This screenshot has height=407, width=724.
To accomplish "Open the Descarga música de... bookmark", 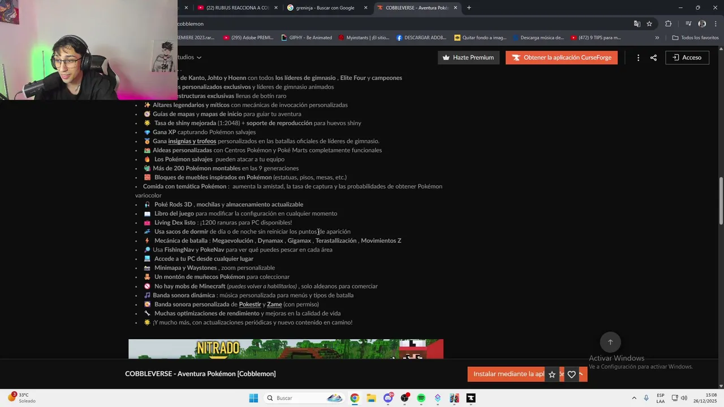I will click(x=538, y=38).
